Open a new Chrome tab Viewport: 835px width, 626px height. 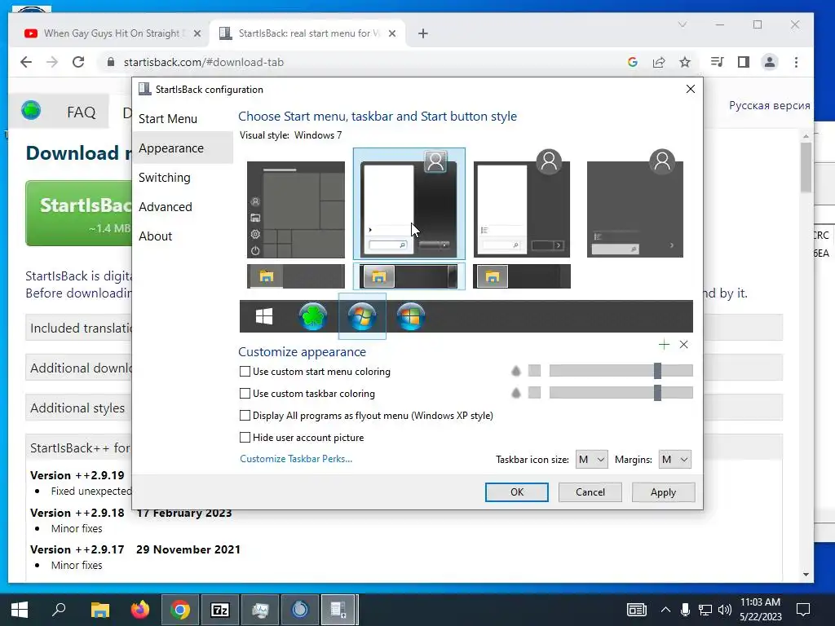click(x=423, y=33)
